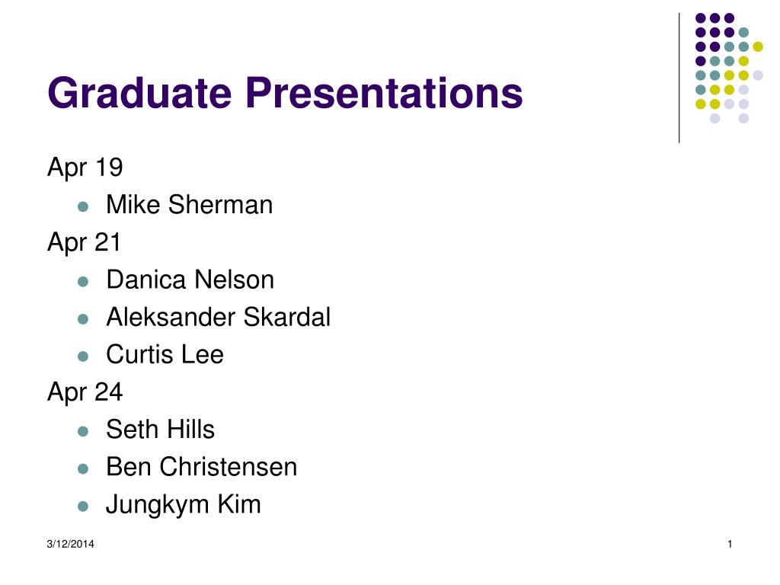
Task: Select the Apr 21 heading
Action: (84, 243)
